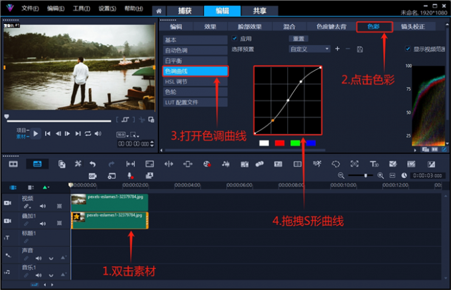451x290 pixels.
Task: Save the tone curve preset disk icon
Action: point(359,49)
